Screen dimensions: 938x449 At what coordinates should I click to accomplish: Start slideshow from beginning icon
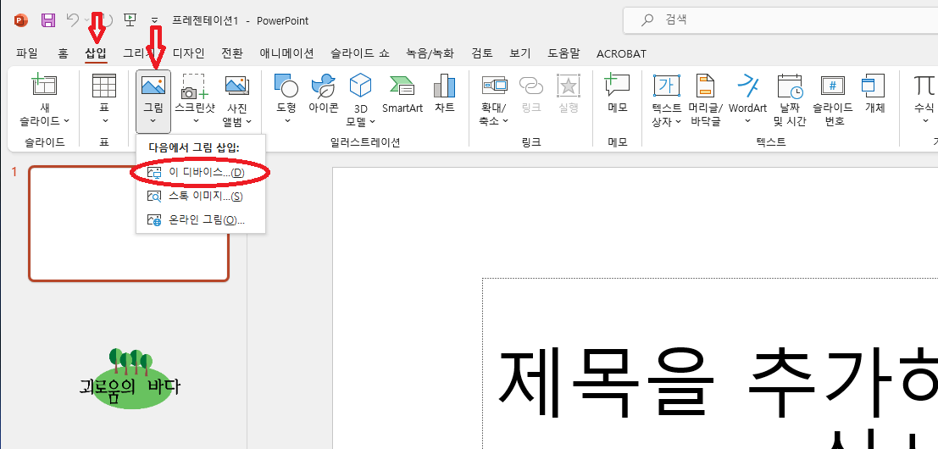pyautogui.click(x=130, y=20)
